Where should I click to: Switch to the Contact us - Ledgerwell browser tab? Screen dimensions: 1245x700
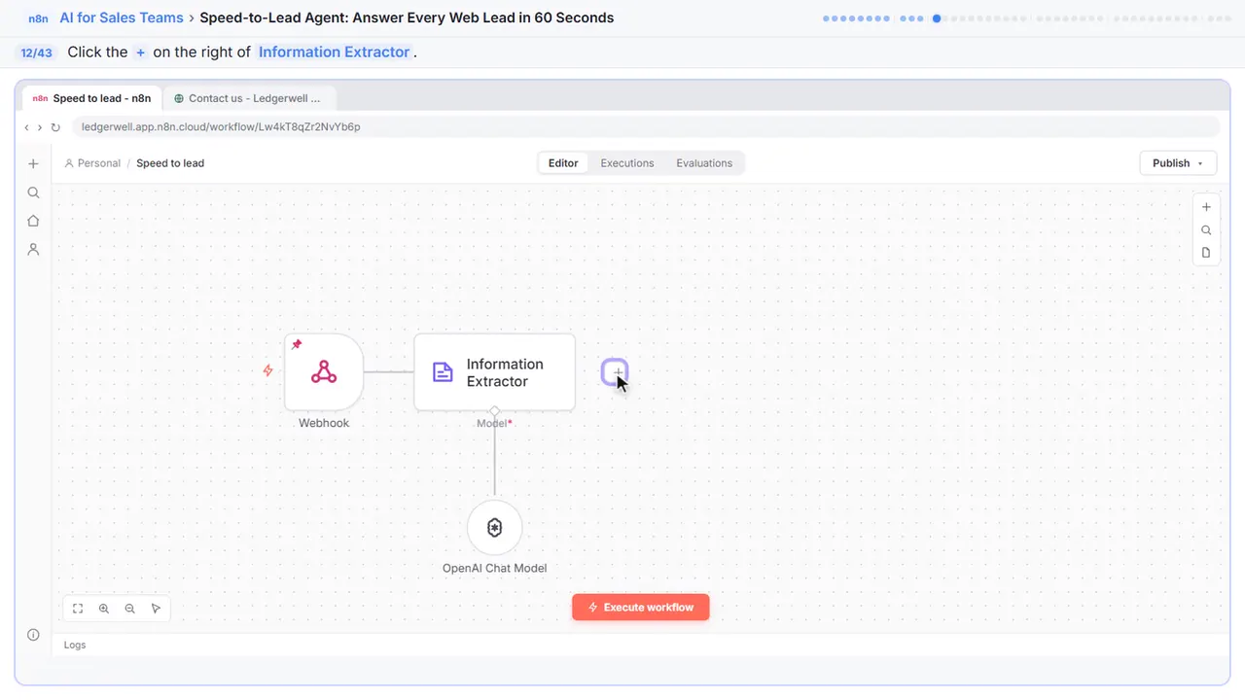(x=250, y=98)
